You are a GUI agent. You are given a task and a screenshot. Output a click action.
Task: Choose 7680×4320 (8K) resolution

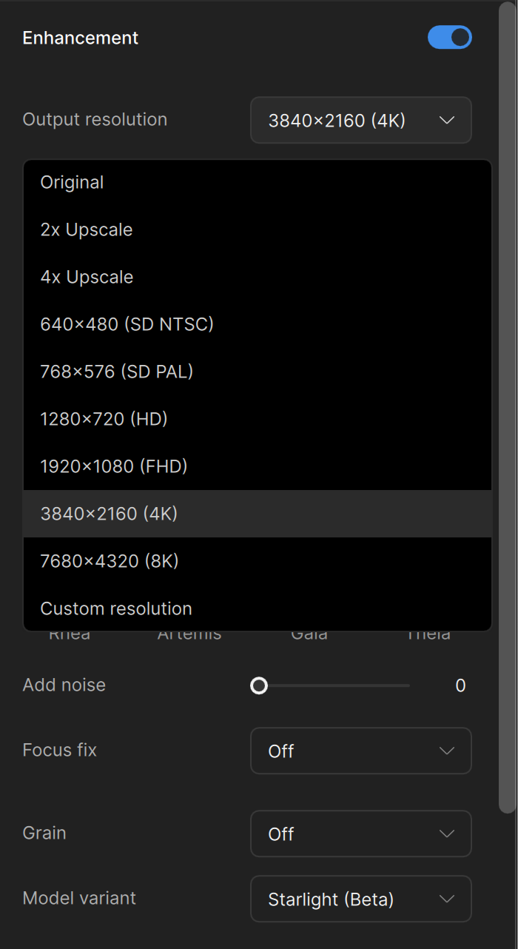tap(110, 561)
